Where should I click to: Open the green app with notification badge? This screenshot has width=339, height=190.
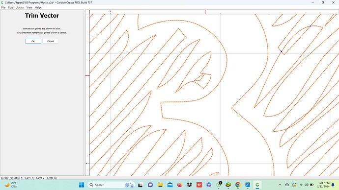219,185
